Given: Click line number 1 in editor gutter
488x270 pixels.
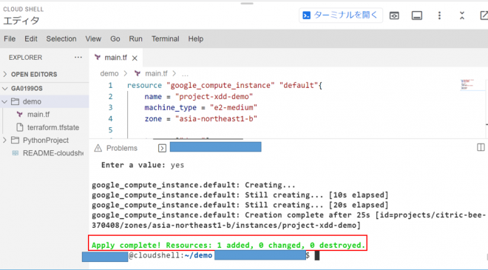Looking at the screenshot, I should coord(110,85).
